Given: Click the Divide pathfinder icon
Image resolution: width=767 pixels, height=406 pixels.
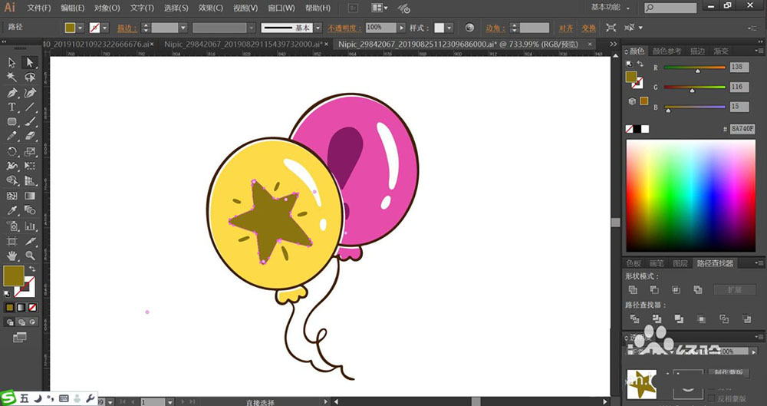Looking at the screenshot, I should [634, 319].
